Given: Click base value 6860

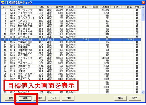Looking at the screenshot, I should (107, 87).
